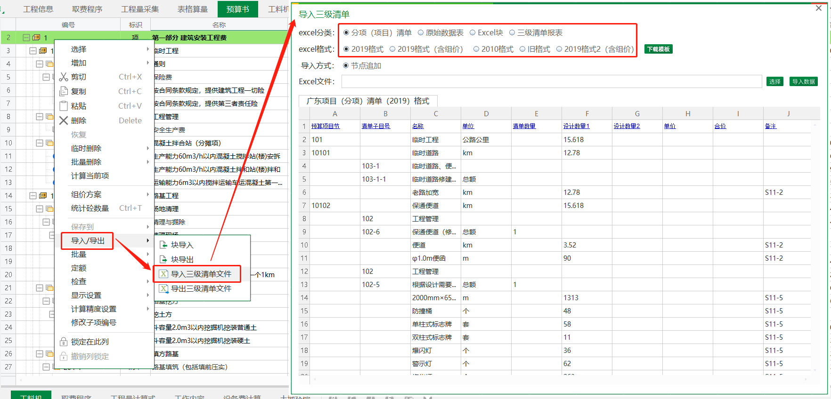The height and width of the screenshot is (399, 831).
Task: Select Excel块 radio option
Action: (x=473, y=32)
